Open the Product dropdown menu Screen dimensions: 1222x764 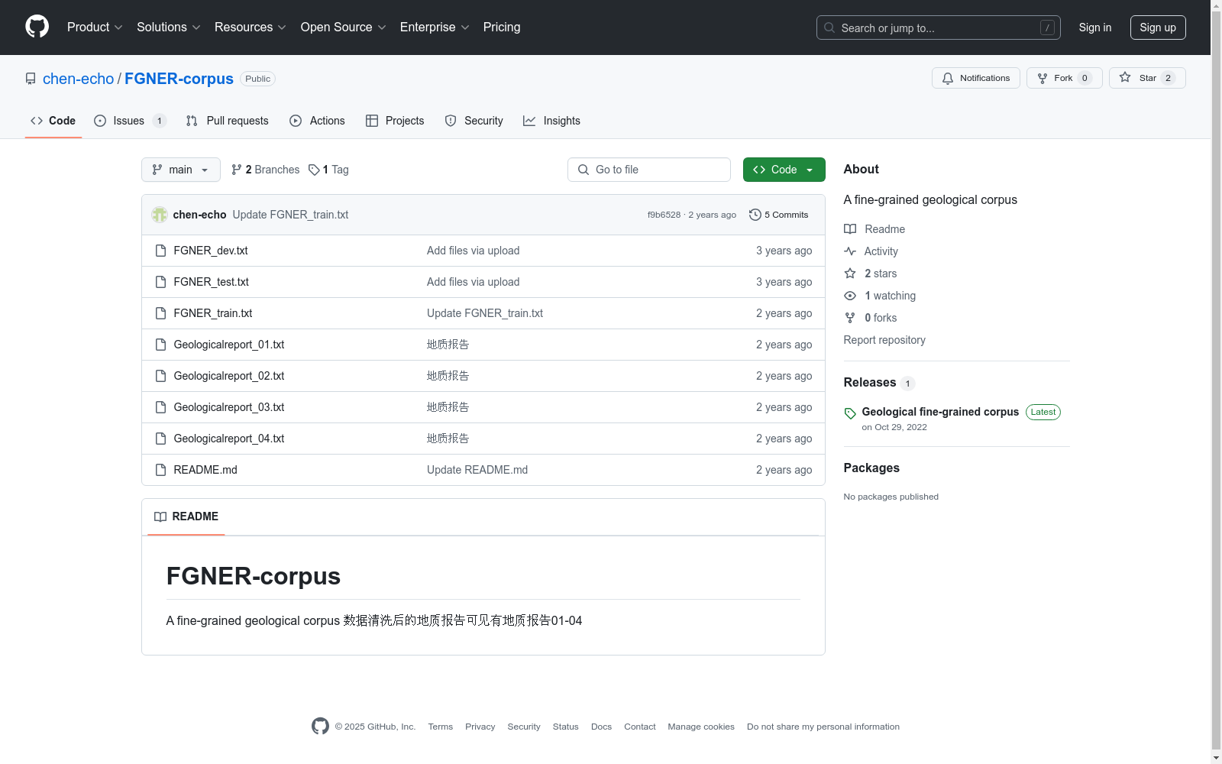coord(95,28)
